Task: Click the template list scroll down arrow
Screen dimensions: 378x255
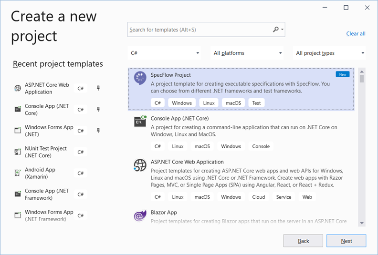Action: (362, 223)
